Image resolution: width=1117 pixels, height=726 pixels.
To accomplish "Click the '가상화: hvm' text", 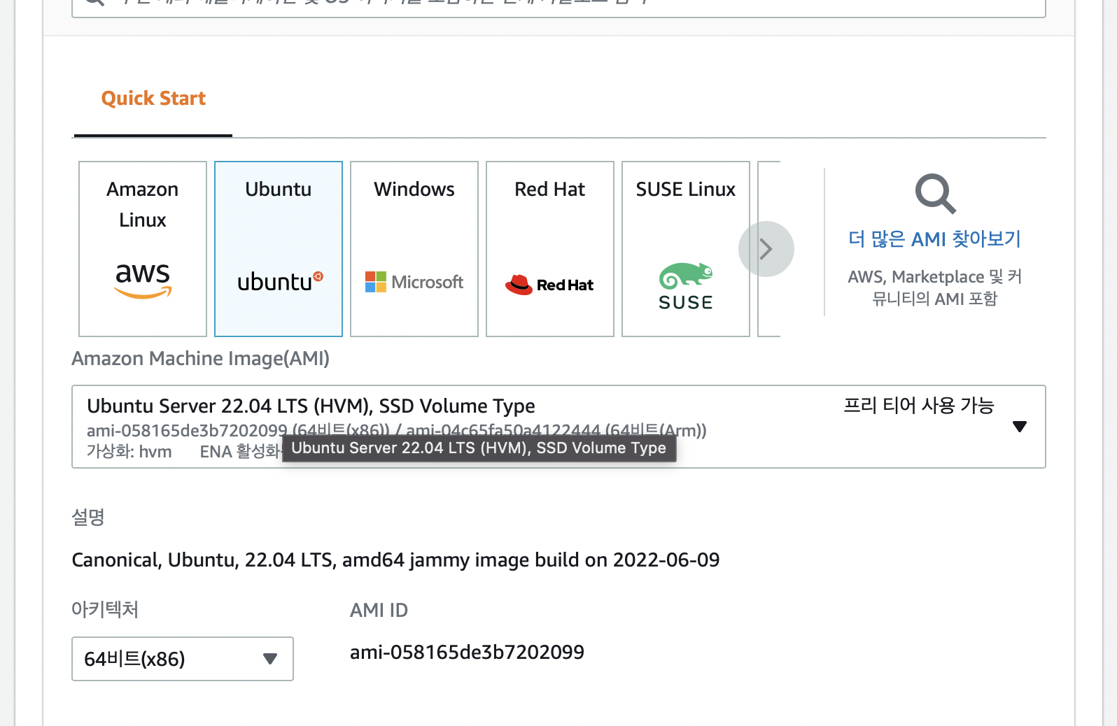I will (x=129, y=452).
